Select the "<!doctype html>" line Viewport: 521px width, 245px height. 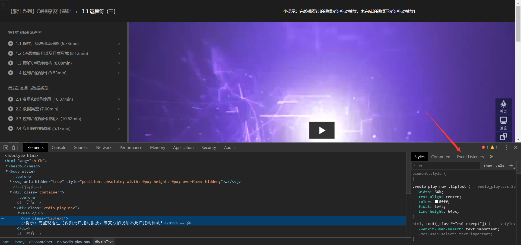(x=21, y=155)
